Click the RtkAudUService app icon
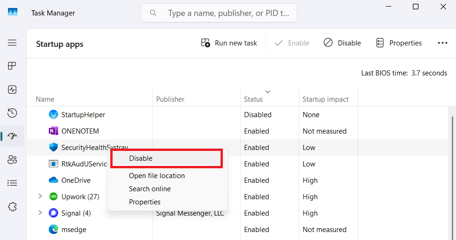Viewport: 456px width, 240px height. [x=53, y=164]
